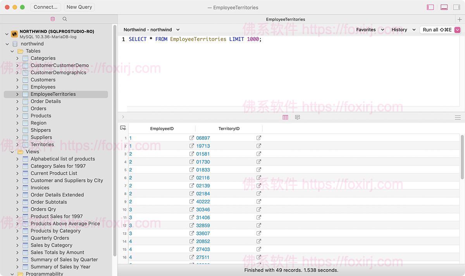The width and height of the screenshot is (465, 276).
Task: Click the column selector icon in results header
Action: tap(123, 128)
